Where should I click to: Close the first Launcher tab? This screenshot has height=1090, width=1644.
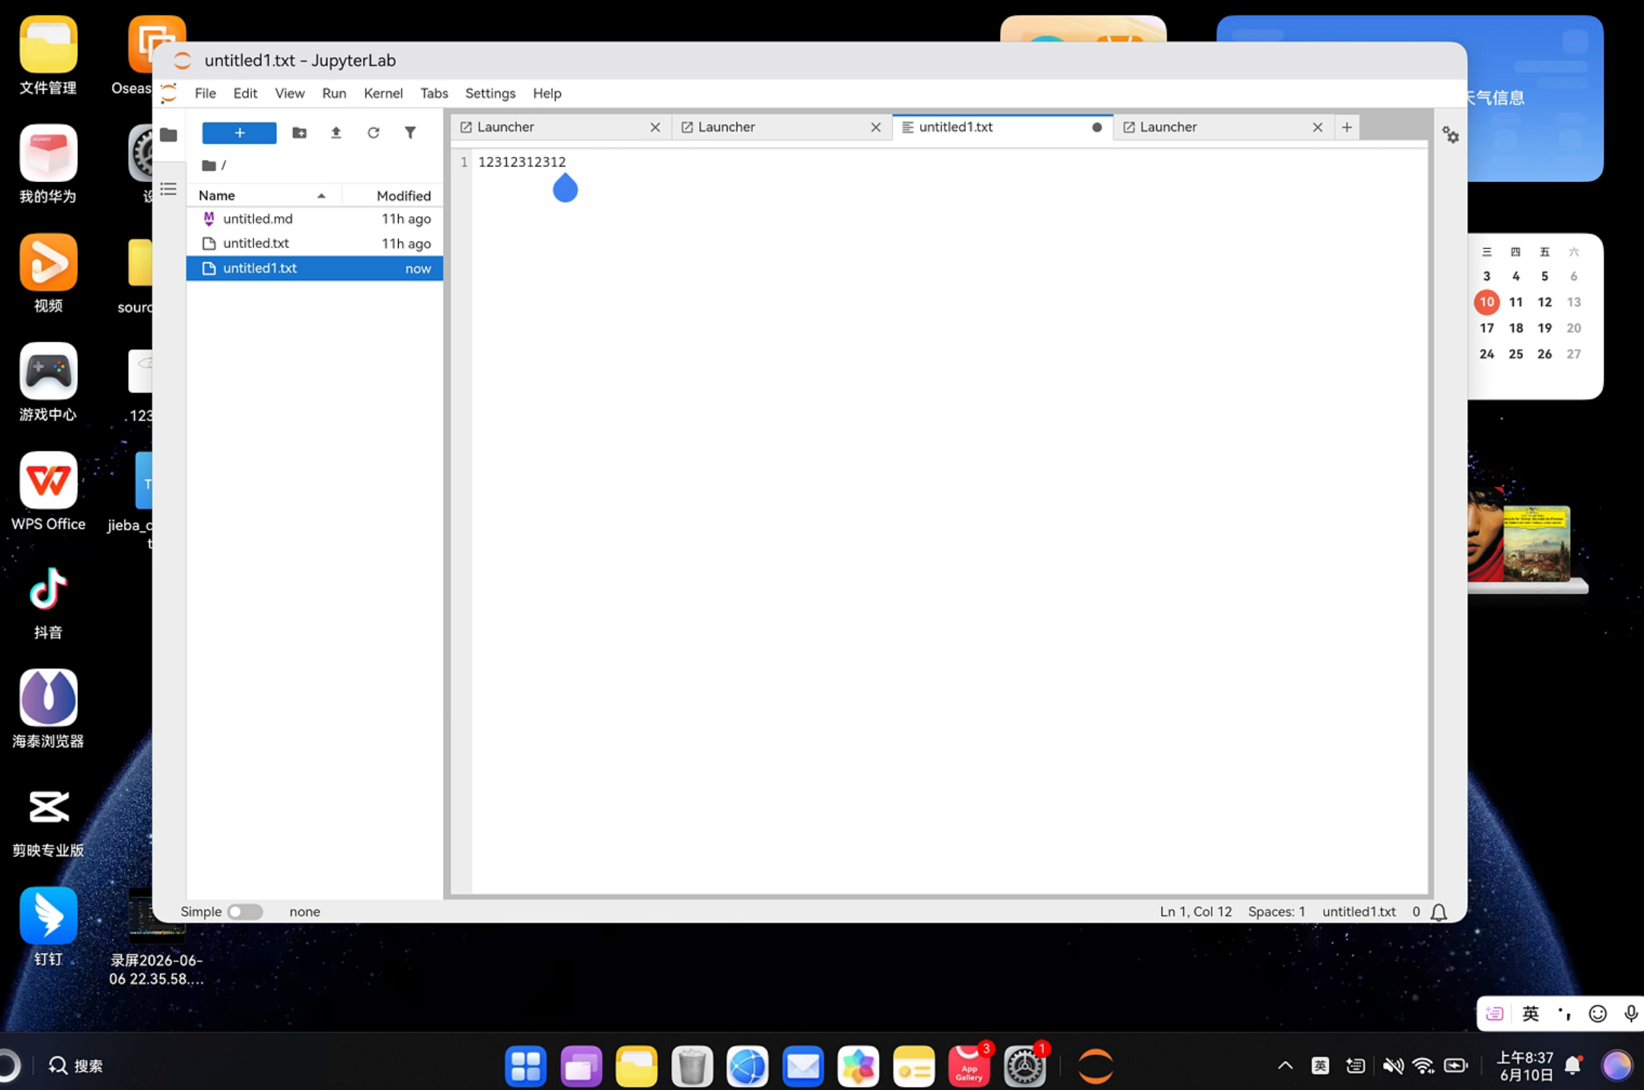655,127
